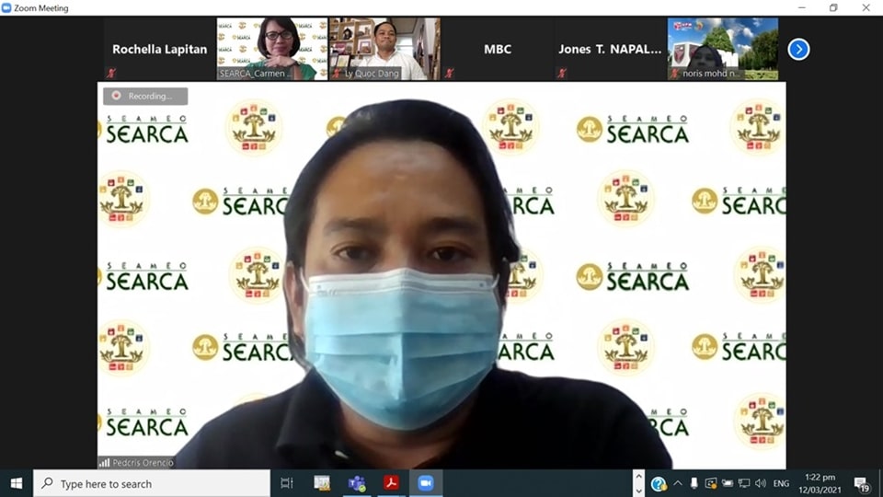The width and height of the screenshot is (883, 497).
Task: Open Zoom app in the taskbar
Action: (x=426, y=483)
